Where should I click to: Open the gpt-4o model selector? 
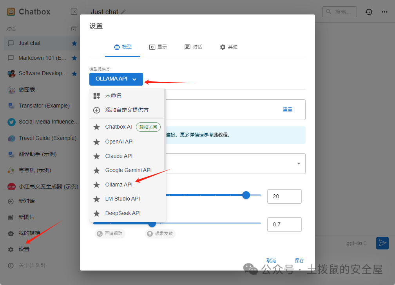click(x=357, y=243)
